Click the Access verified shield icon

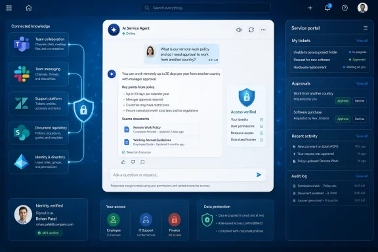point(247,97)
